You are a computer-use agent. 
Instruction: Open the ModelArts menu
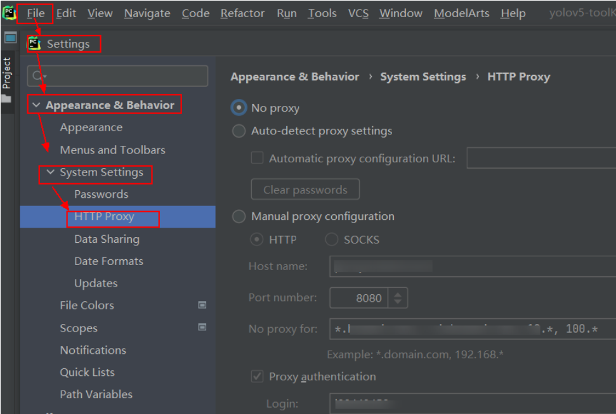pos(462,13)
